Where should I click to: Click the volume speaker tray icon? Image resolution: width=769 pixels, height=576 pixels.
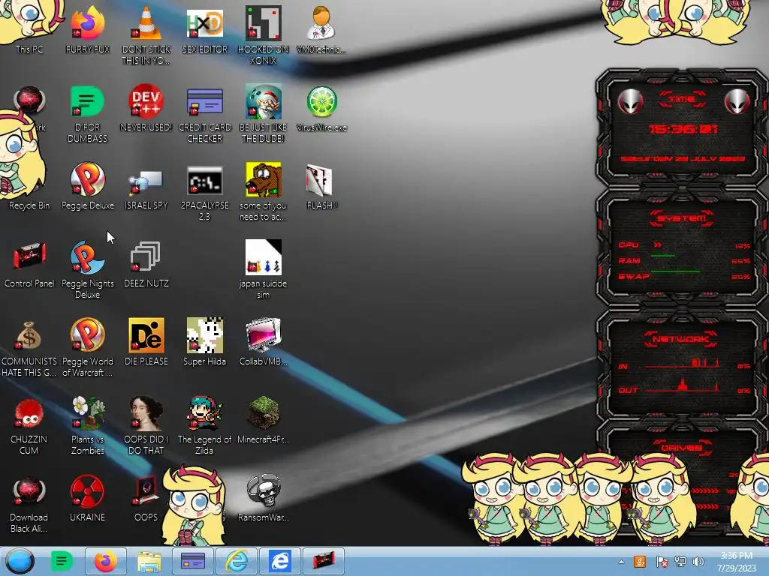[x=698, y=562]
